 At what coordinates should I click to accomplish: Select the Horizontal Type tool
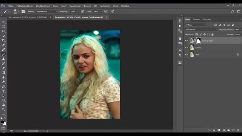pos(3,91)
